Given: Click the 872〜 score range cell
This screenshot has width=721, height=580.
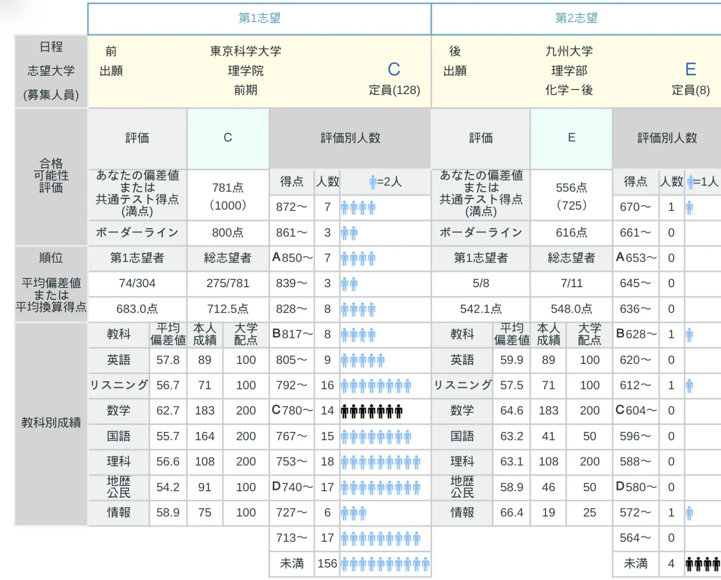Looking at the screenshot, I should click(292, 207).
